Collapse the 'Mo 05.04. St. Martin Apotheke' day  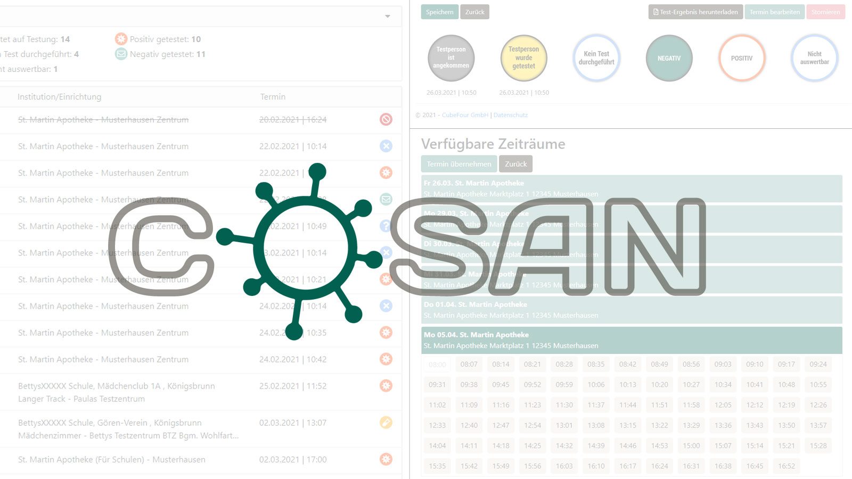coord(632,340)
